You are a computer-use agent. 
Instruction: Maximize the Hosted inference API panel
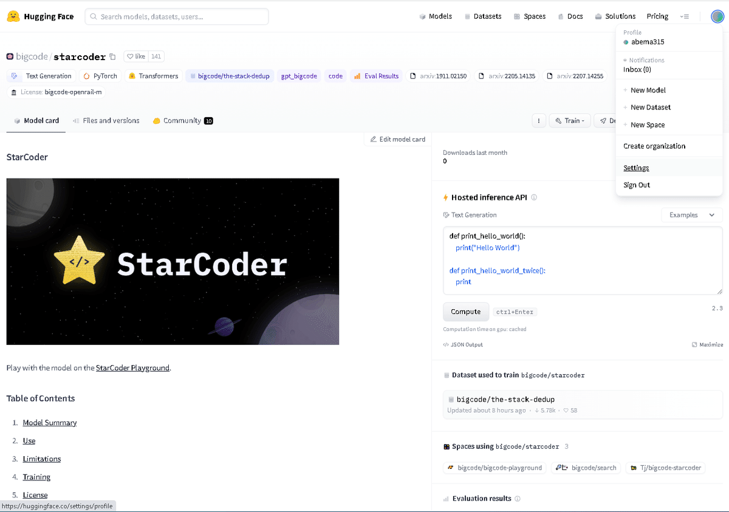tap(707, 344)
